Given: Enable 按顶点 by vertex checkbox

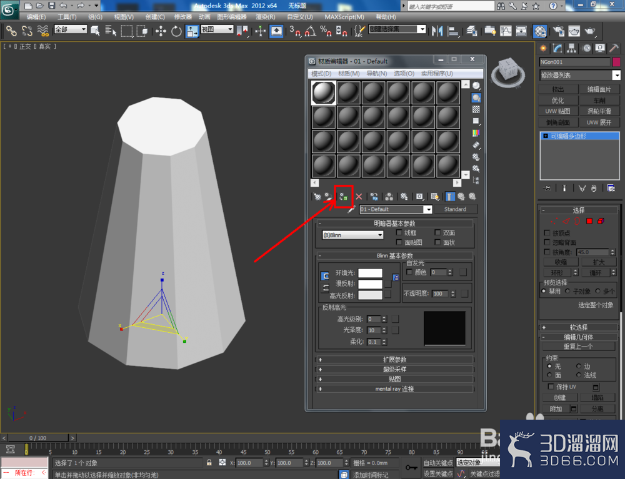Looking at the screenshot, I should (547, 232).
